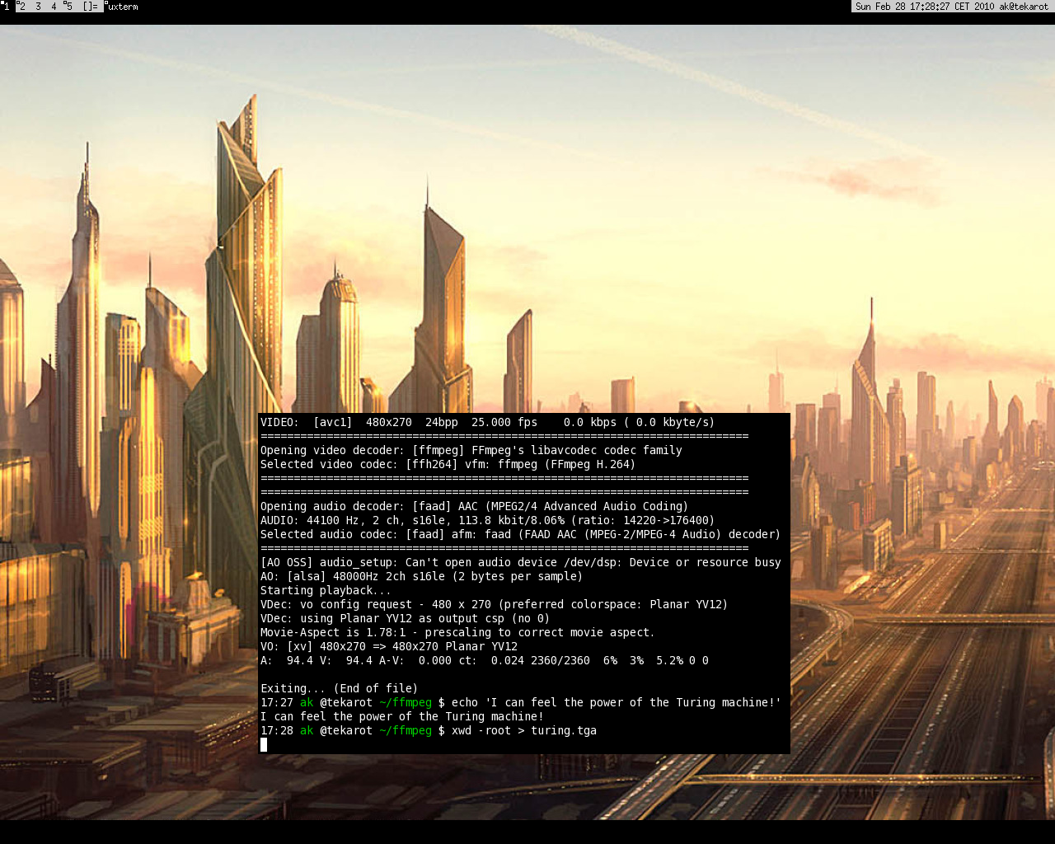
Task: Click the echoed output 'I can feel the power of the Turing machine!'
Action: [402, 716]
